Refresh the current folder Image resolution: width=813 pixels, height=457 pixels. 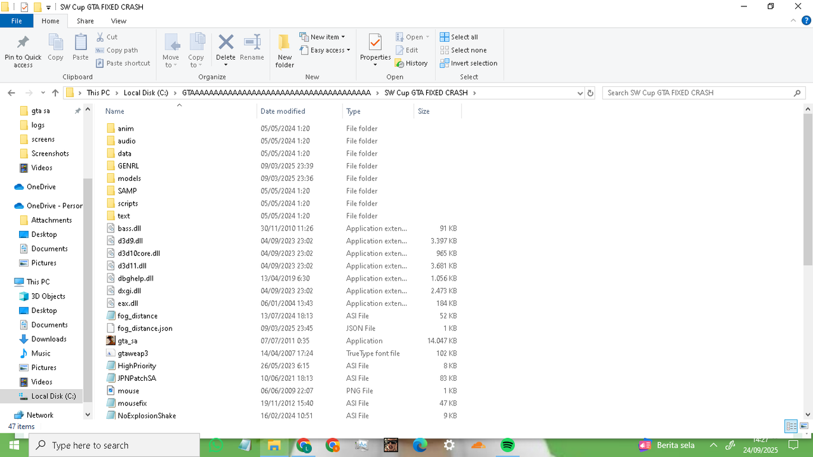pyautogui.click(x=590, y=93)
